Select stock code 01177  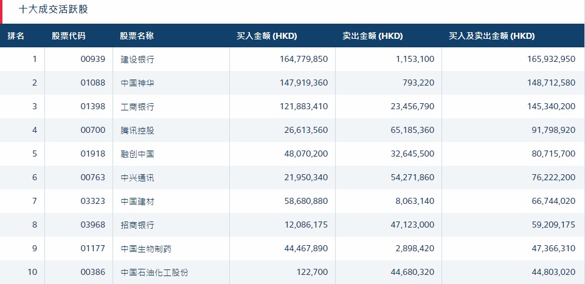click(93, 248)
